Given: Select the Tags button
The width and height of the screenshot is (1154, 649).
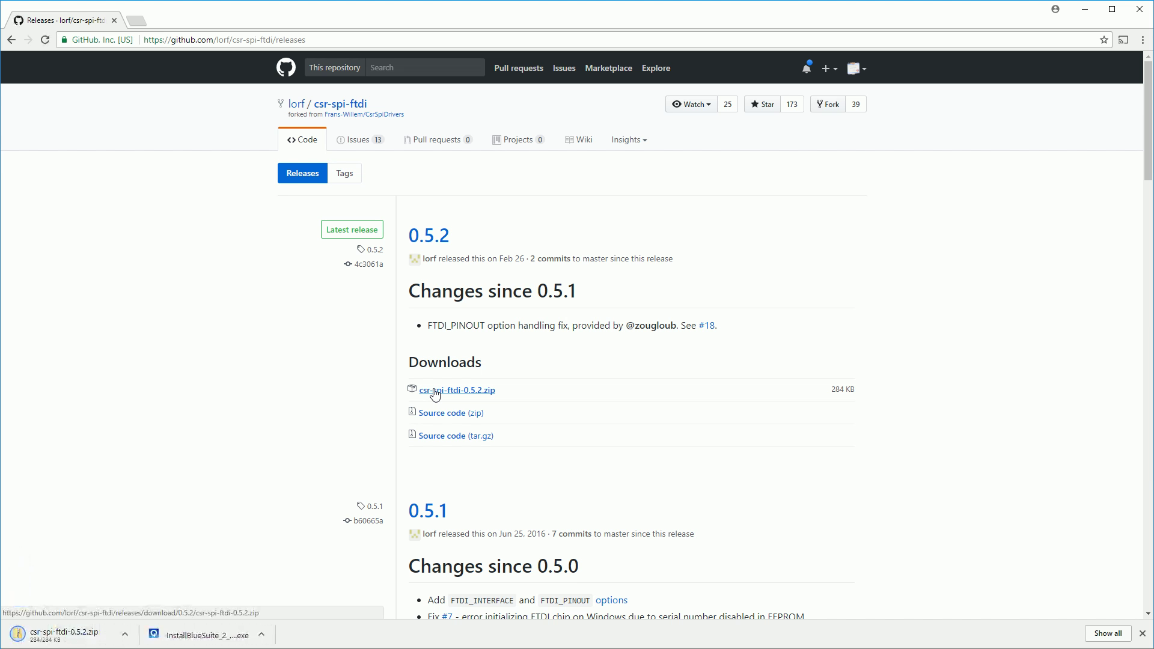Looking at the screenshot, I should 344,173.
